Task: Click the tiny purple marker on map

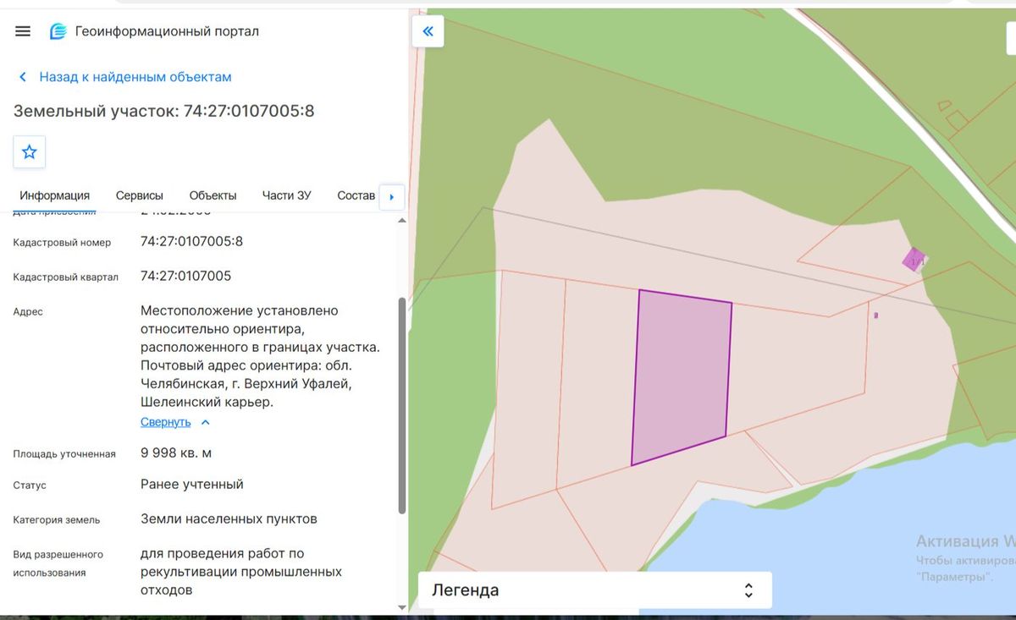Action: point(876,315)
